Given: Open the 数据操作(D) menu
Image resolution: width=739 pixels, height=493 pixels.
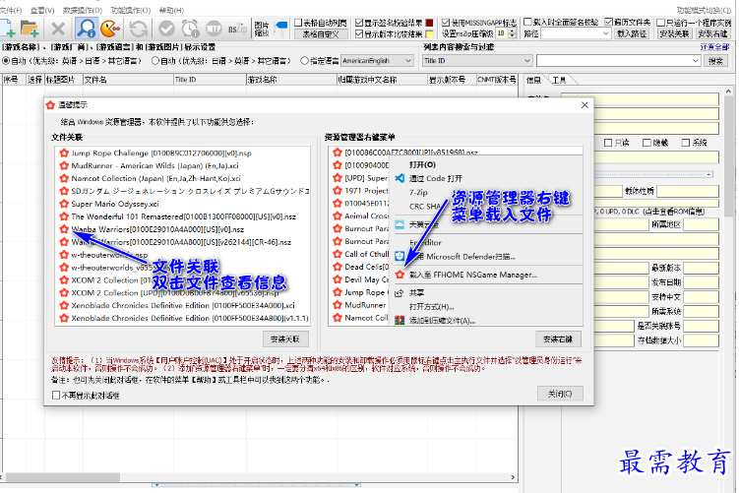Looking at the screenshot, I should (x=83, y=11).
